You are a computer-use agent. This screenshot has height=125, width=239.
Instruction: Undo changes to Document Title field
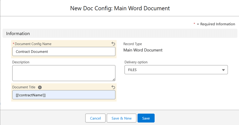113,87
